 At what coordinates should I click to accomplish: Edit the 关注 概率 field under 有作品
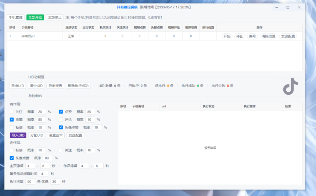(41, 112)
